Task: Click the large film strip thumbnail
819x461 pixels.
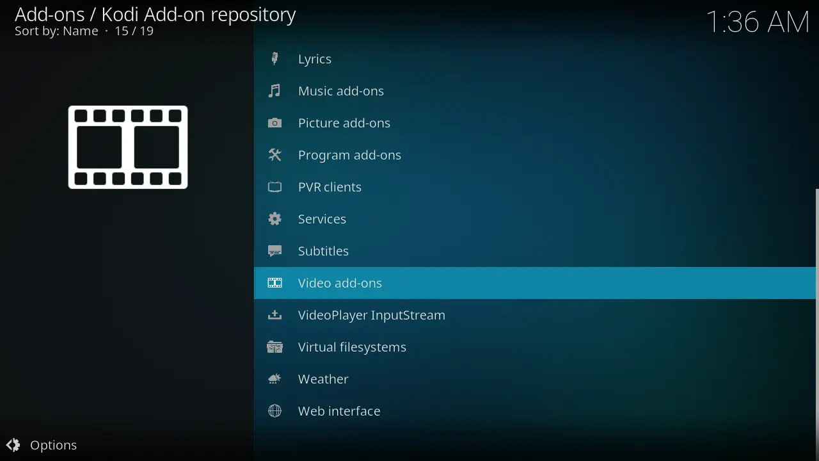Action: pos(128,147)
